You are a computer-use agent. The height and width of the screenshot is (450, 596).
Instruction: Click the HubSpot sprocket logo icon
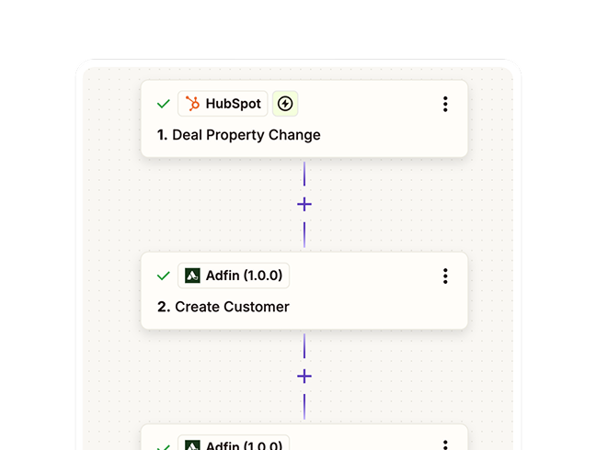point(192,104)
